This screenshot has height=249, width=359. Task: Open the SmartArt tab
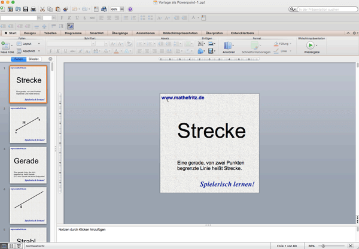96,33
